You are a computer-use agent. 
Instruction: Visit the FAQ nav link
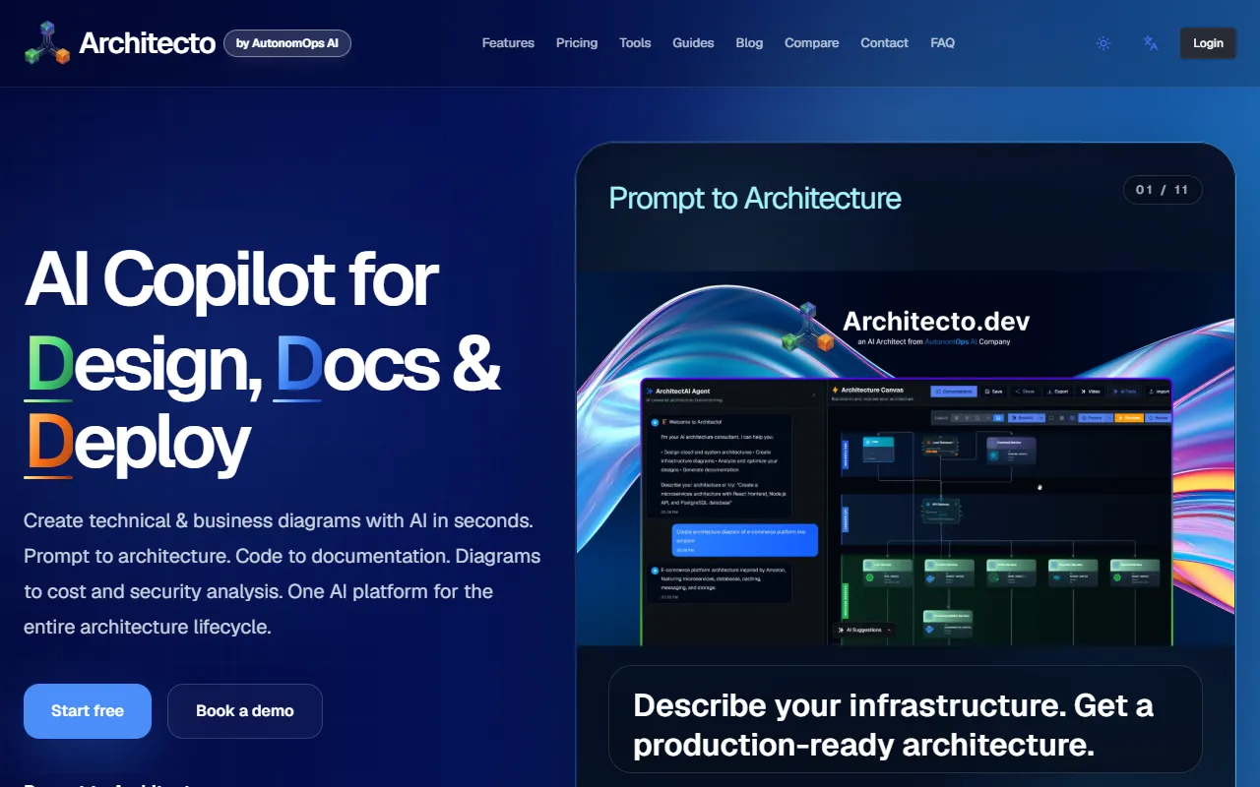(x=942, y=43)
